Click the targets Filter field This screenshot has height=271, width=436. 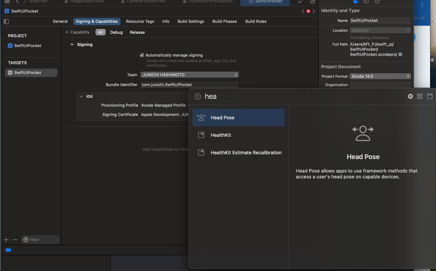40,240
